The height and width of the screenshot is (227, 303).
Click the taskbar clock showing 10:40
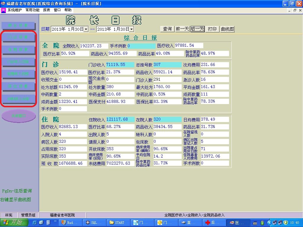(294, 223)
